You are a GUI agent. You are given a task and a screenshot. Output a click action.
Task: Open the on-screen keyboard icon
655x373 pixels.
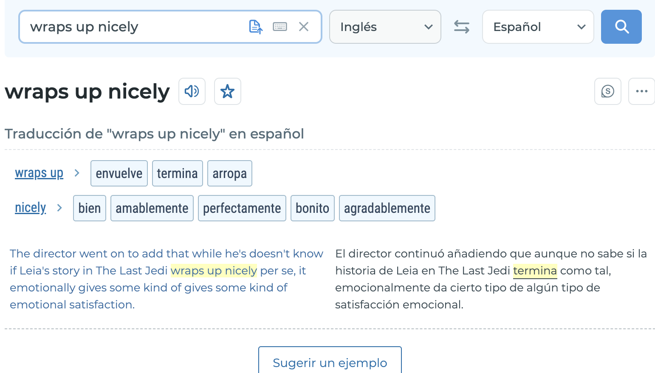click(280, 26)
